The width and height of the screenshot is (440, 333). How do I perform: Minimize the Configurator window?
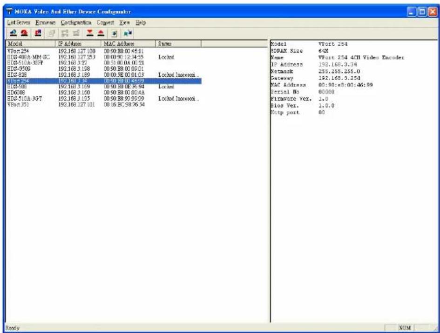click(x=412, y=12)
